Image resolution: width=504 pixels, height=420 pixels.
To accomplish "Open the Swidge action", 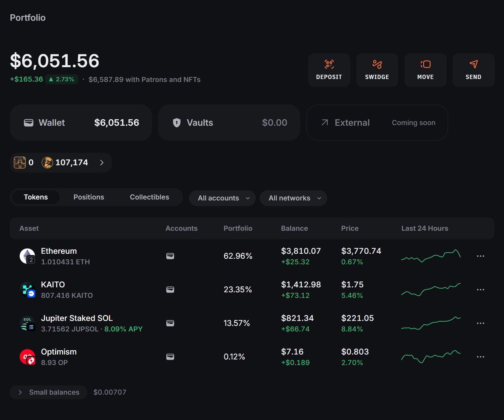I will click(x=377, y=70).
